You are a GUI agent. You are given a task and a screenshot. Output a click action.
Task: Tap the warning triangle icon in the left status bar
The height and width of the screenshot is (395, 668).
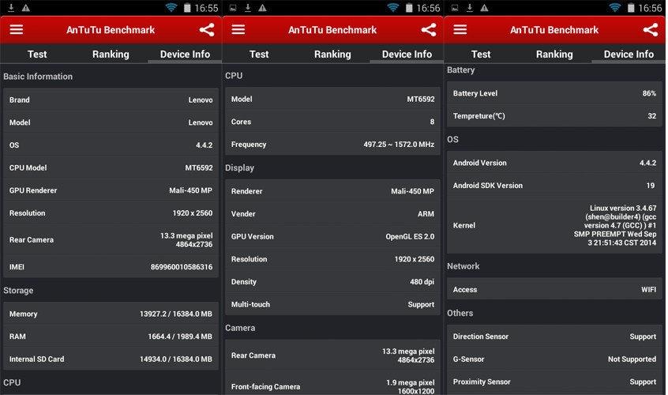click(x=26, y=8)
